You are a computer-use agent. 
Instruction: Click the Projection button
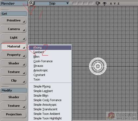pos(13,114)
